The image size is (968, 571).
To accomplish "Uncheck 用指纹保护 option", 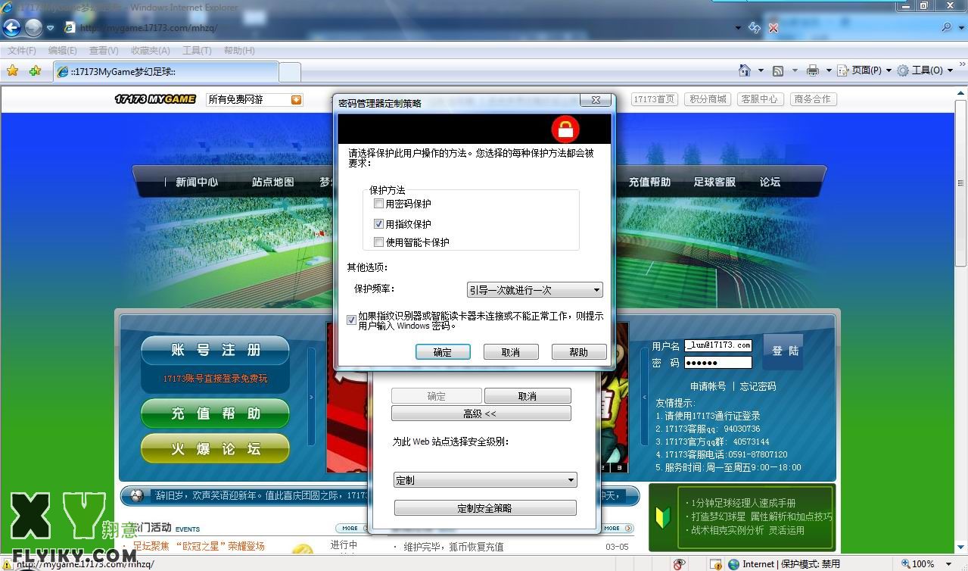I will coord(379,224).
